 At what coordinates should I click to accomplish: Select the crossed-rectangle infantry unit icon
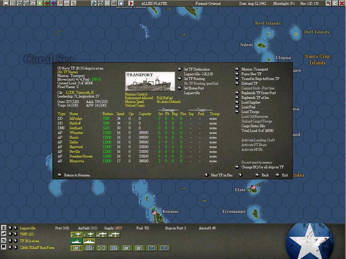(x=101, y=248)
